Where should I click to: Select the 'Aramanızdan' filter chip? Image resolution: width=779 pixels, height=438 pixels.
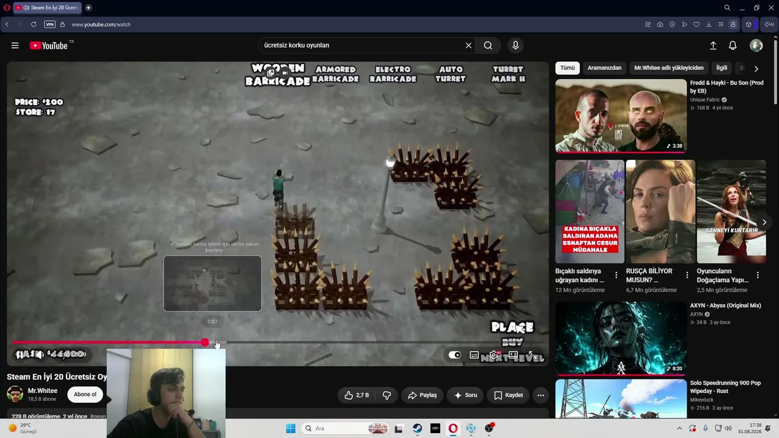[x=604, y=68]
